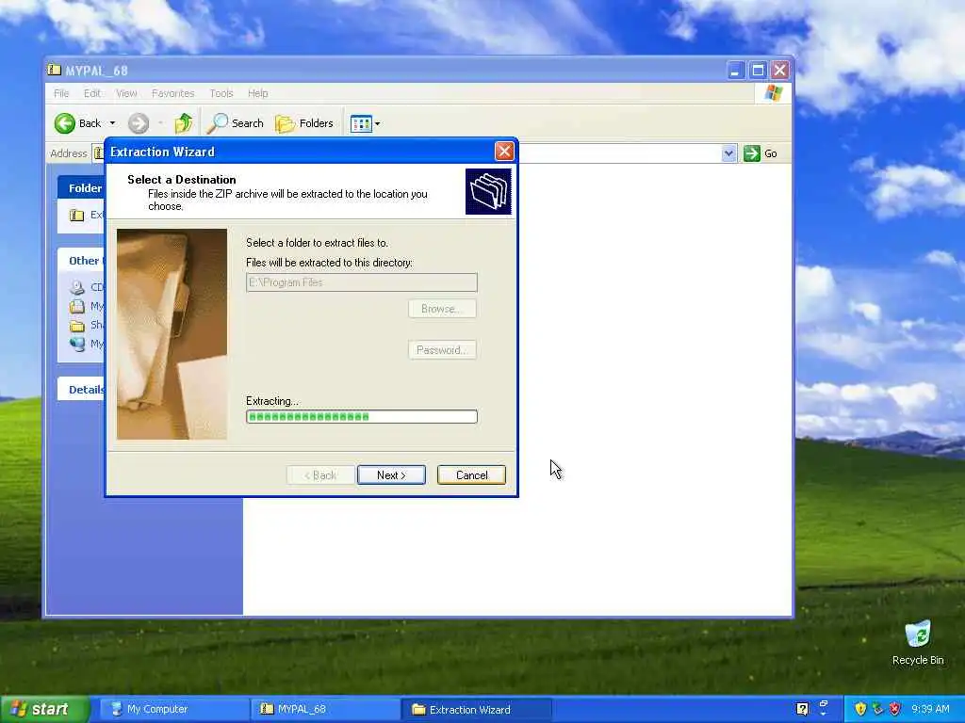Click the extract files task icon
The width and height of the screenshot is (965, 723).
pos(77,216)
